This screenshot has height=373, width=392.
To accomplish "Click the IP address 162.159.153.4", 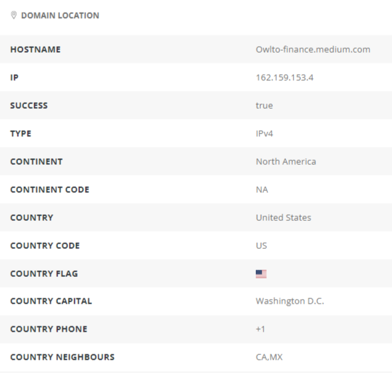I will click(285, 77).
